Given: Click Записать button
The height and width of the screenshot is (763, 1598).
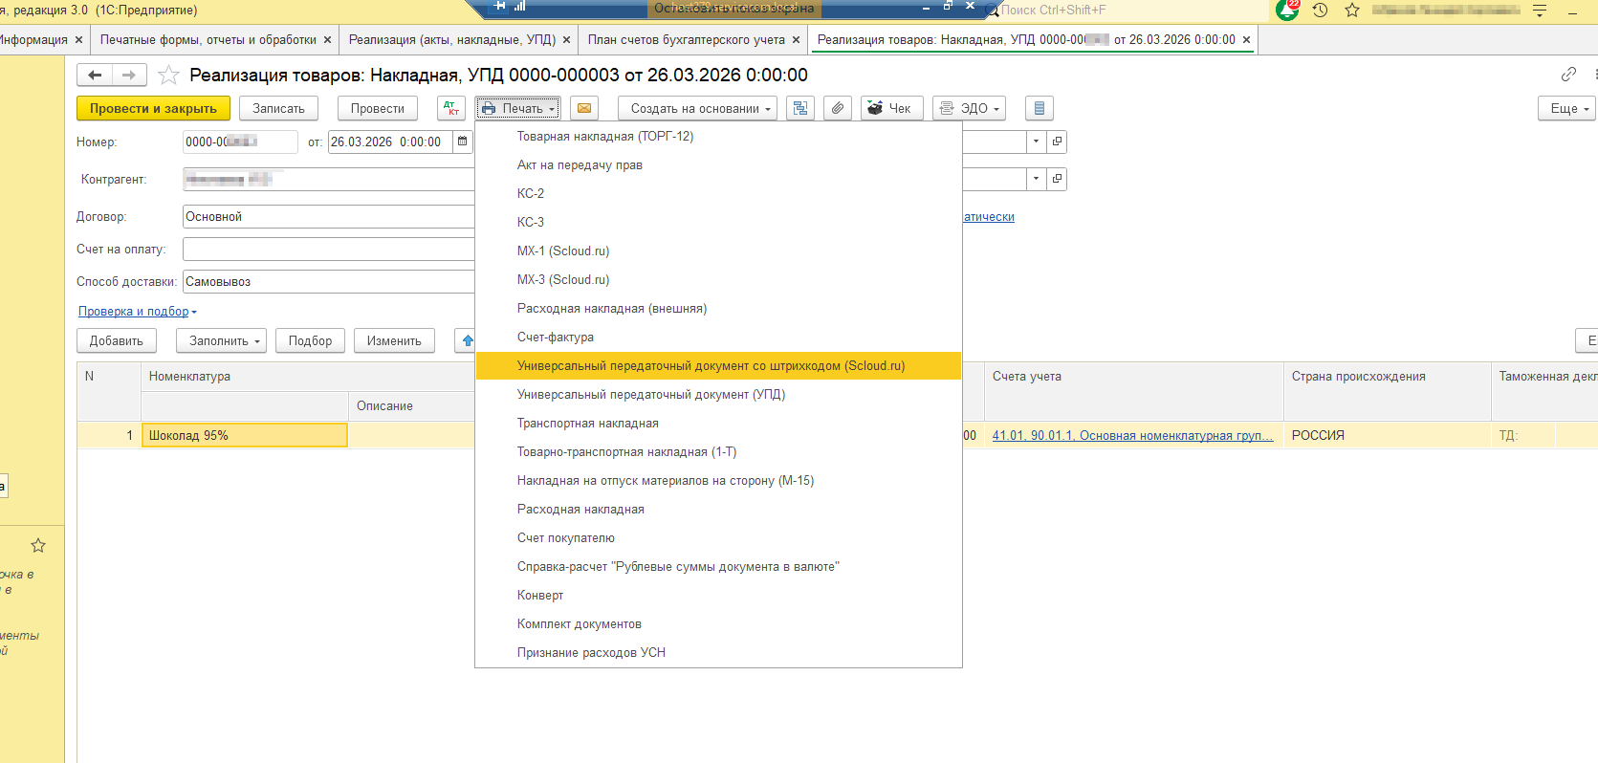Looking at the screenshot, I should click(278, 108).
